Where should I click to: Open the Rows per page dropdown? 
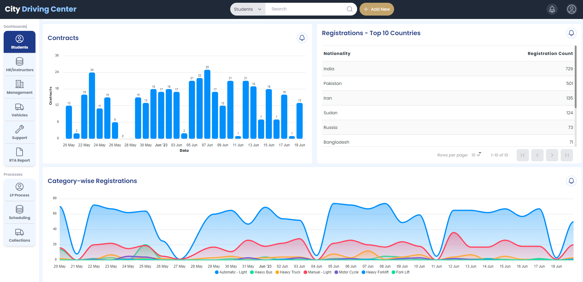click(476, 155)
